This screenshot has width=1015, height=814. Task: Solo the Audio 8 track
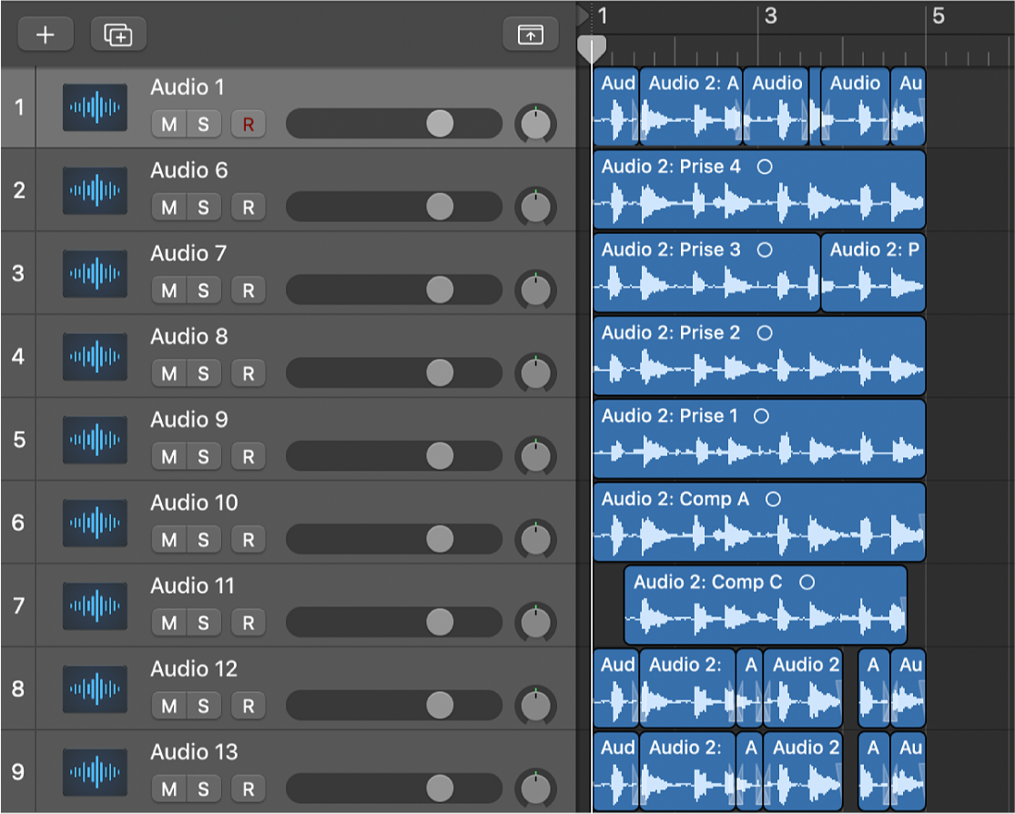(203, 373)
